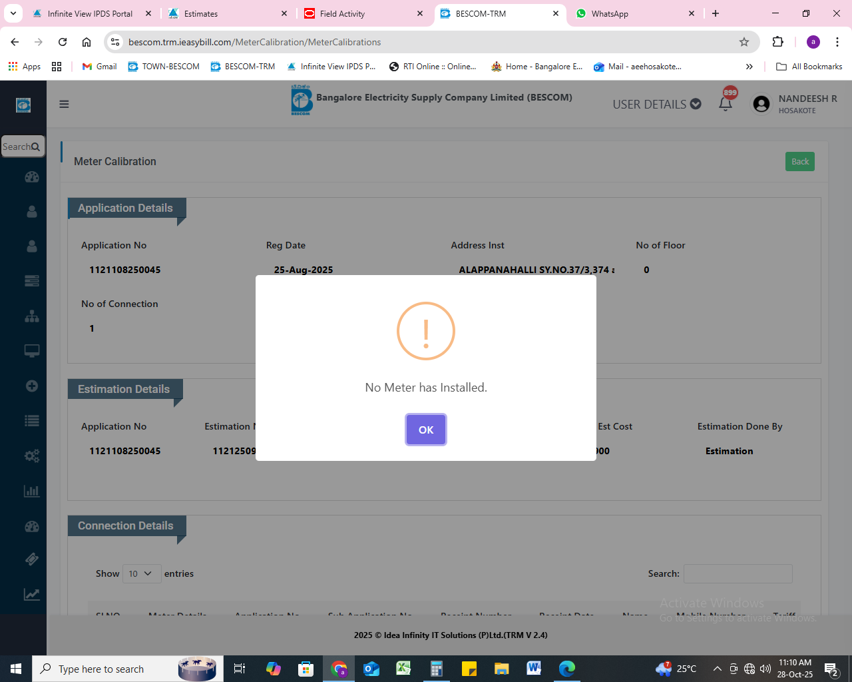
Task: Click the Connection Details Search field
Action: [x=738, y=573]
